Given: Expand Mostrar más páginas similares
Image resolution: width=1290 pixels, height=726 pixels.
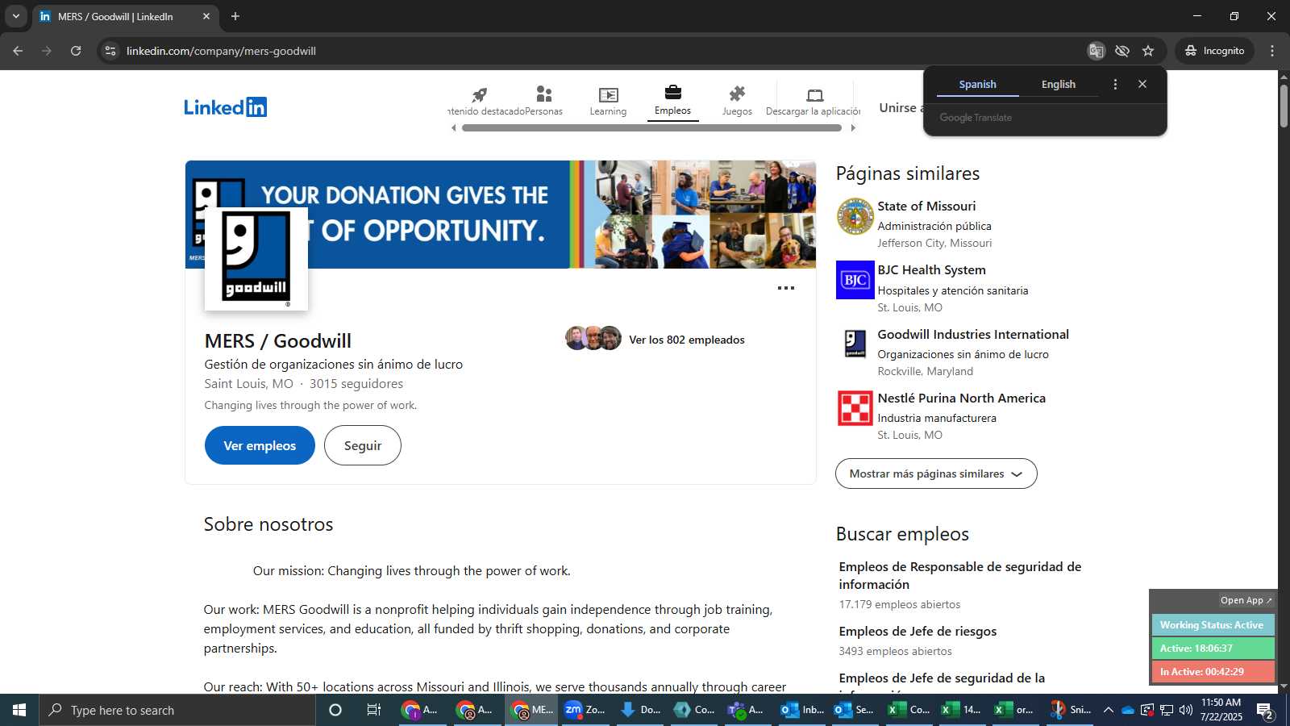Looking at the screenshot, I should (x=936, y=474).
